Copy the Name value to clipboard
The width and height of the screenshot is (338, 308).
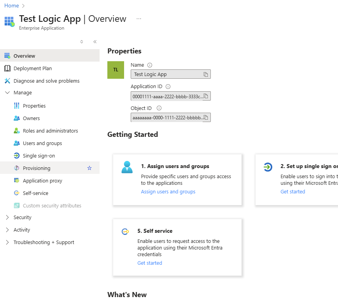coord(206,74)
